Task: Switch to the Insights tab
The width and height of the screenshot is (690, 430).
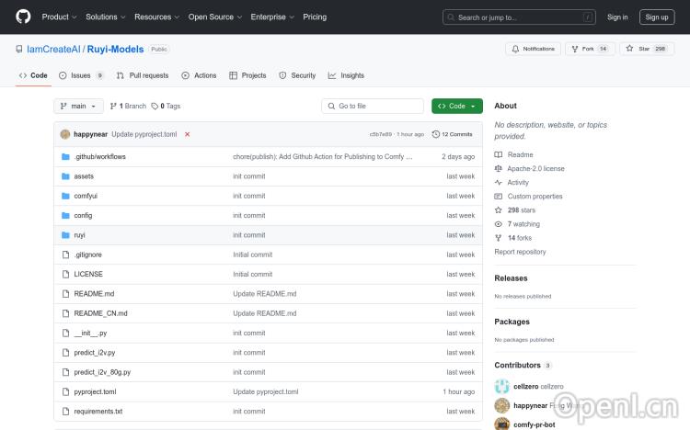Action: coord(346,75)
